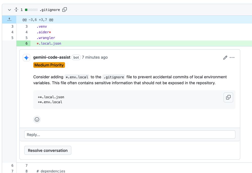
Task: Click the Medium Priority label
Action: [x=49, y=65]
